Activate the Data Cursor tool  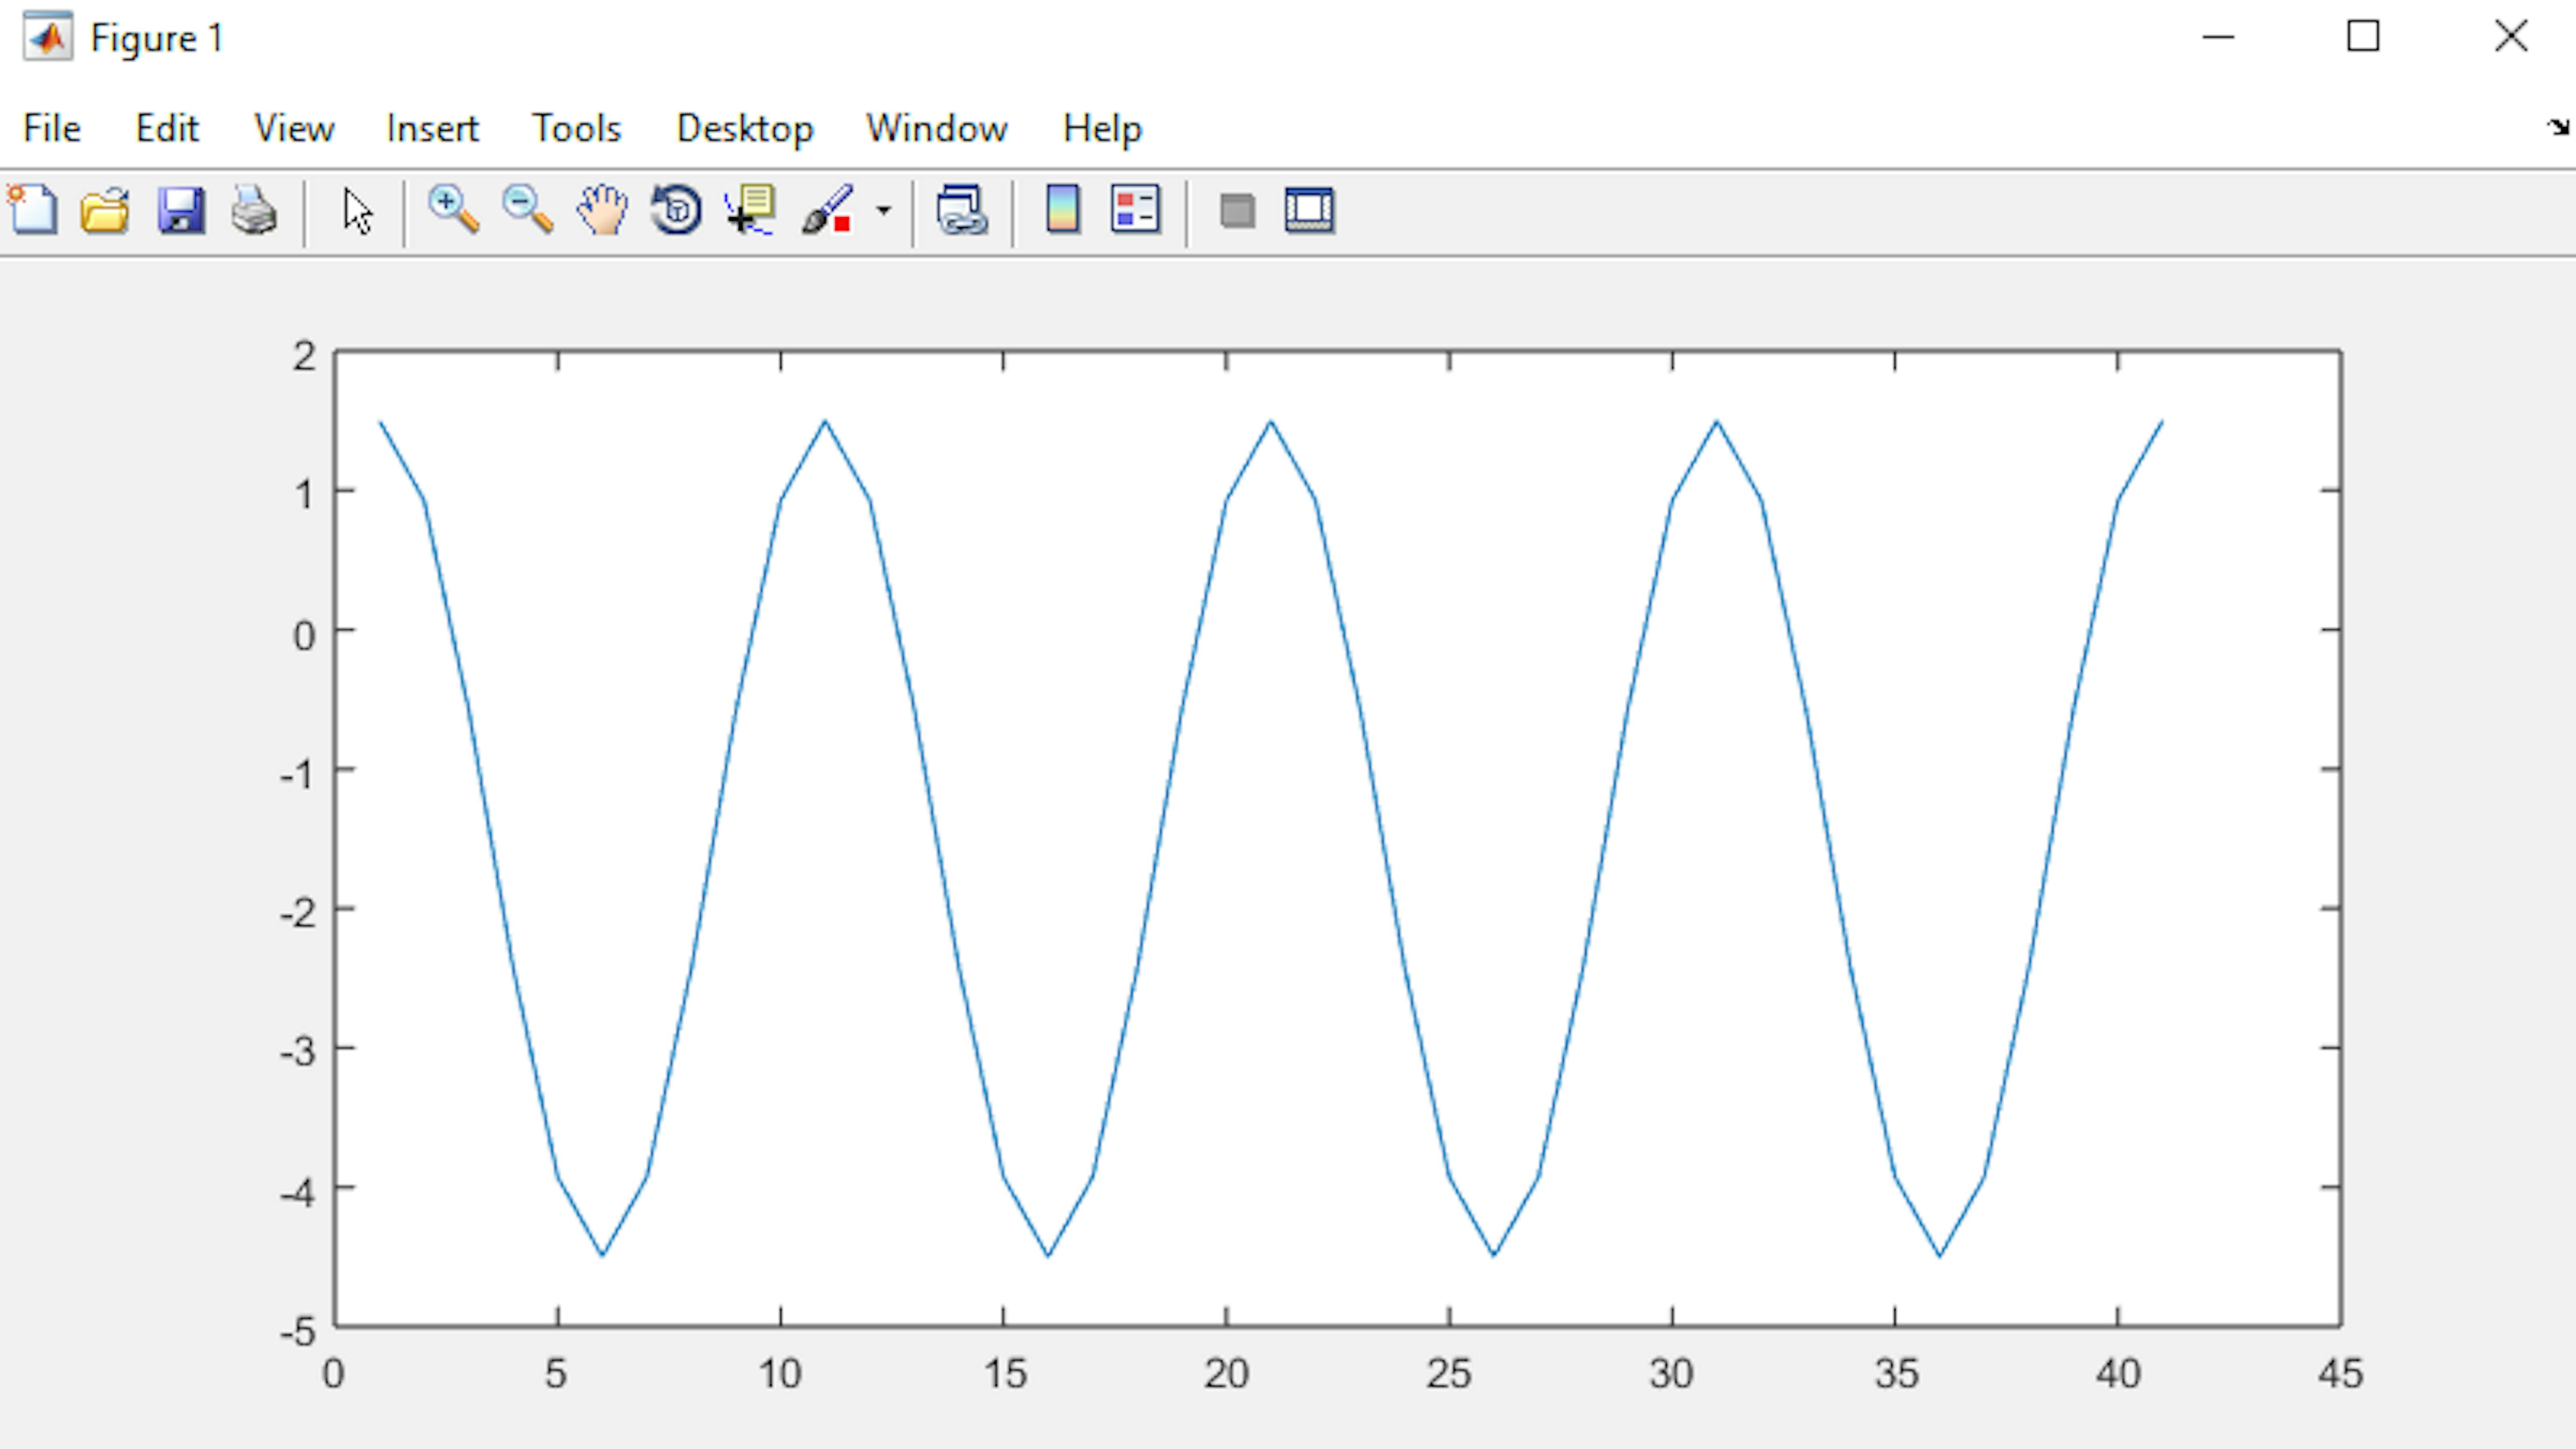(x=750, y=210)
